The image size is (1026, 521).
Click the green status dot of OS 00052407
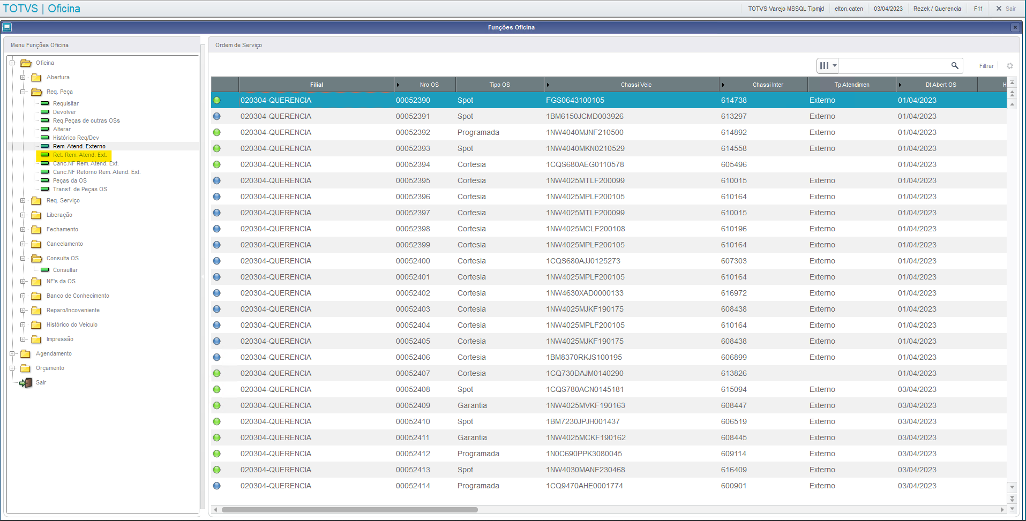pyautogui.click(x=216, y=373)
